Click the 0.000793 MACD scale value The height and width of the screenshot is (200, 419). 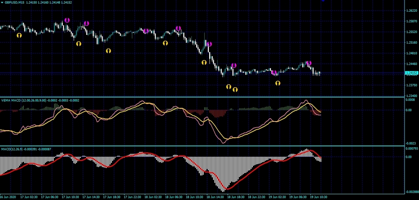(x=412, y=148)
